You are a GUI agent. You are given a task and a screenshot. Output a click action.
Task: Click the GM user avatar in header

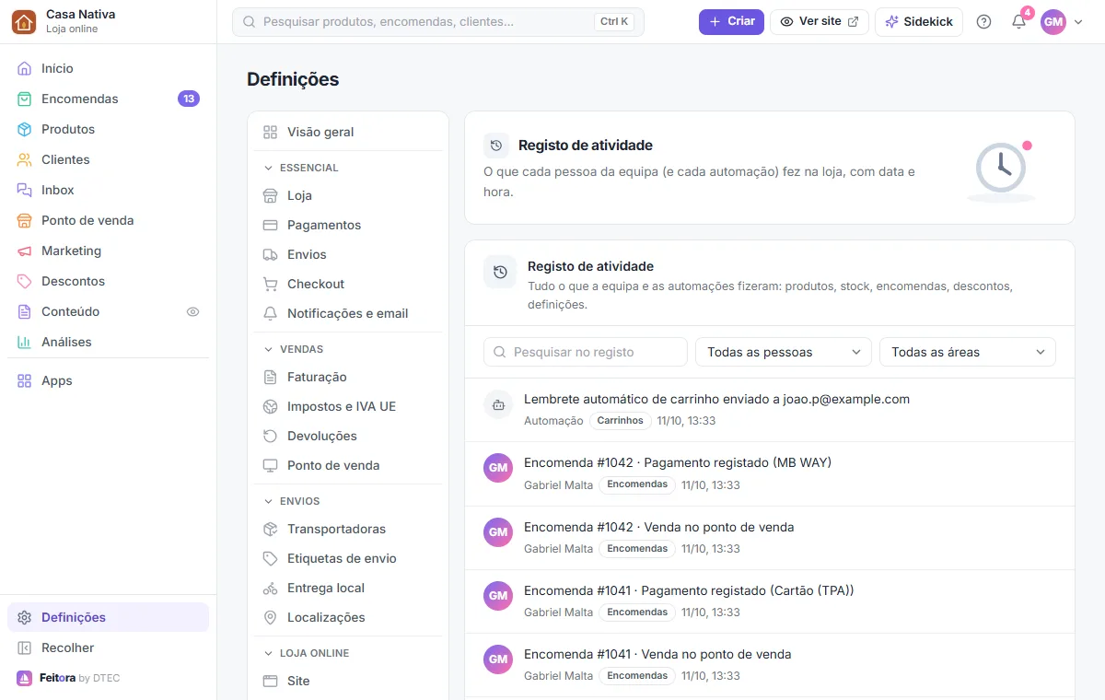click(x=1053, y=22)
